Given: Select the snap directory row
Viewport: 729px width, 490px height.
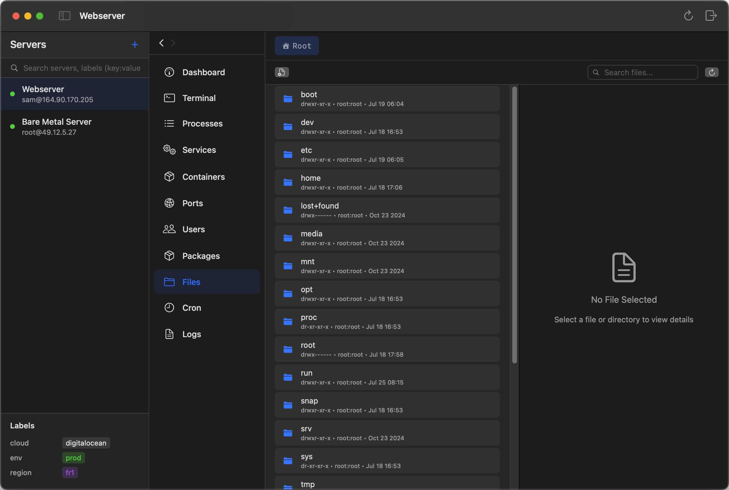Looking at the screenshot, I should pyautogui.click(x=387, y=405).
